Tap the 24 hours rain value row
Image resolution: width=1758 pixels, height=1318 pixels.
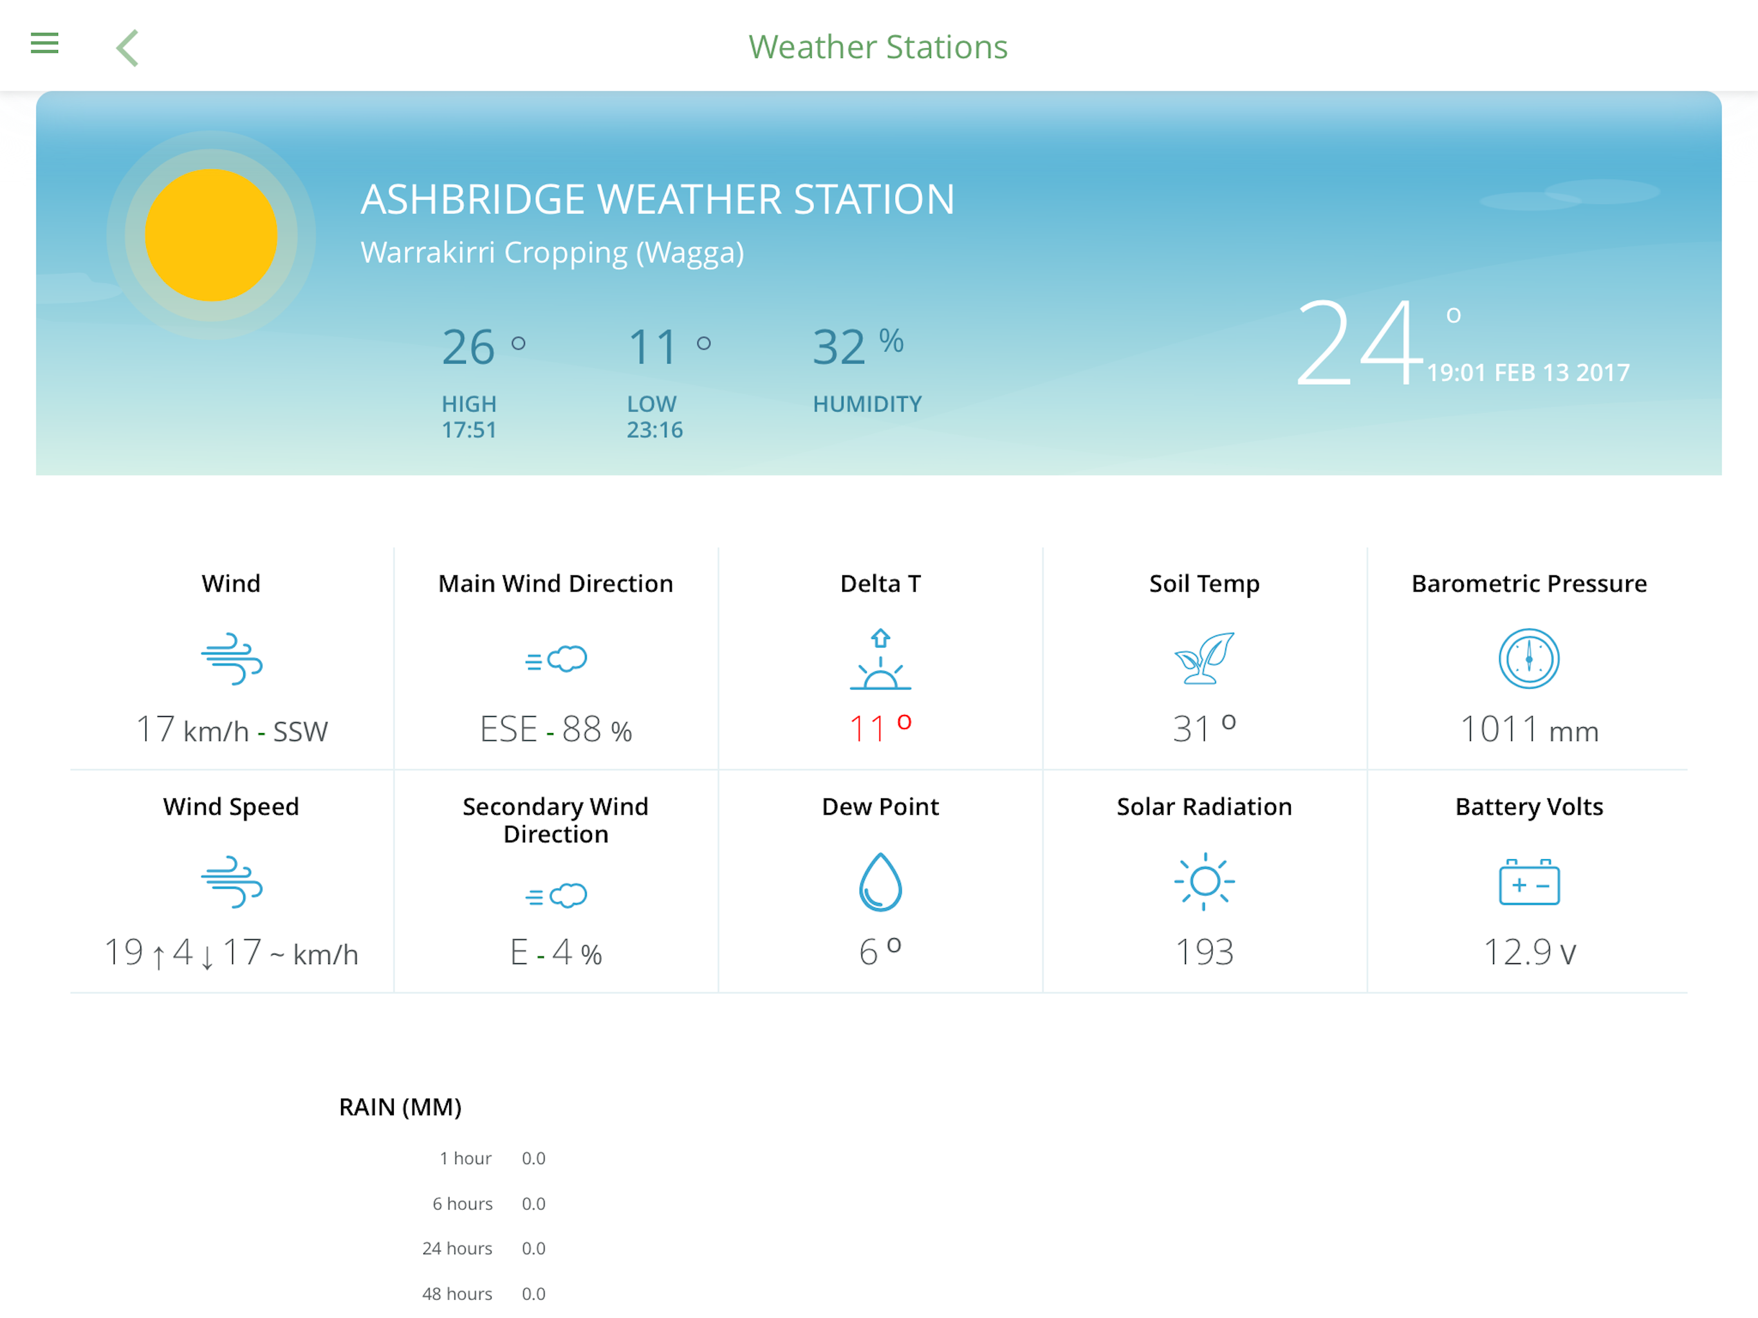[483, 1248]
